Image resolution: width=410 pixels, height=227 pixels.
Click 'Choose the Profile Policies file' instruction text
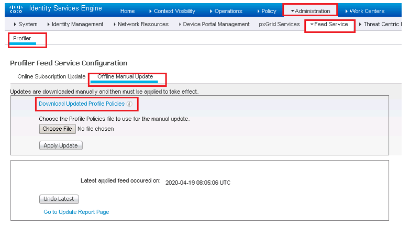(114, 119)
